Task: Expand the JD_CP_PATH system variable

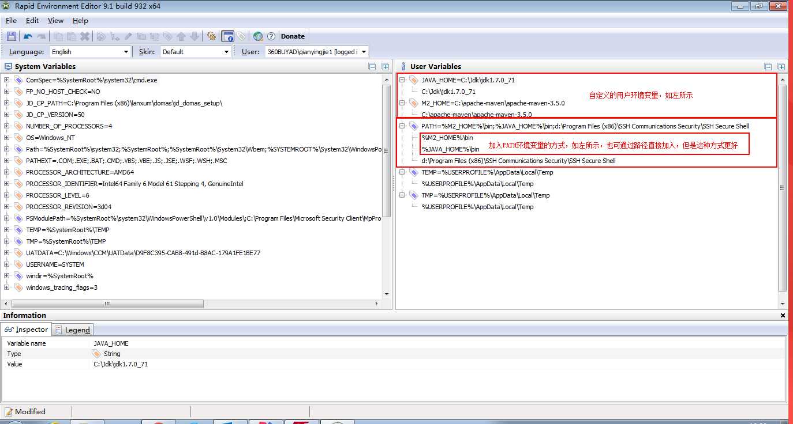Action: pyautogui.click(x=7, y=103)
